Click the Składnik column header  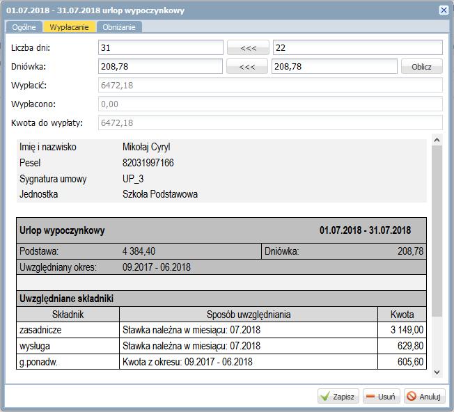pyautogui.click(x=68, y=315)
